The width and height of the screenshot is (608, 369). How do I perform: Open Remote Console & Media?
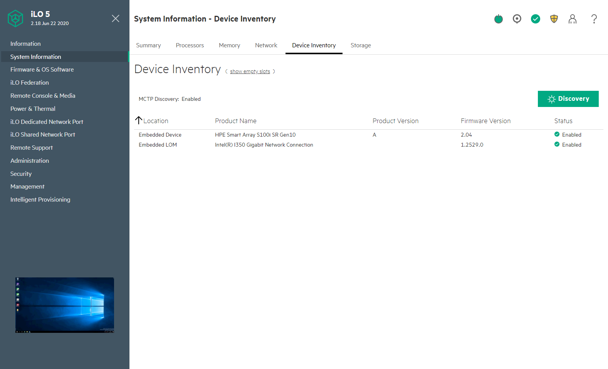[x=43, y=96]
